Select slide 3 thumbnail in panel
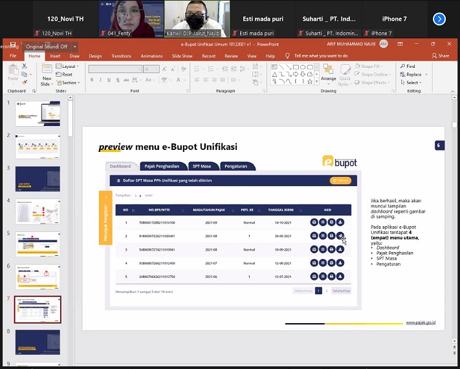Viewport: 460px width, 369px height. coord(38,178)
